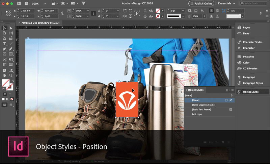Viewport: 270px width, 164px height.
Task: Select the Hand tool
Action: point(4,75)
